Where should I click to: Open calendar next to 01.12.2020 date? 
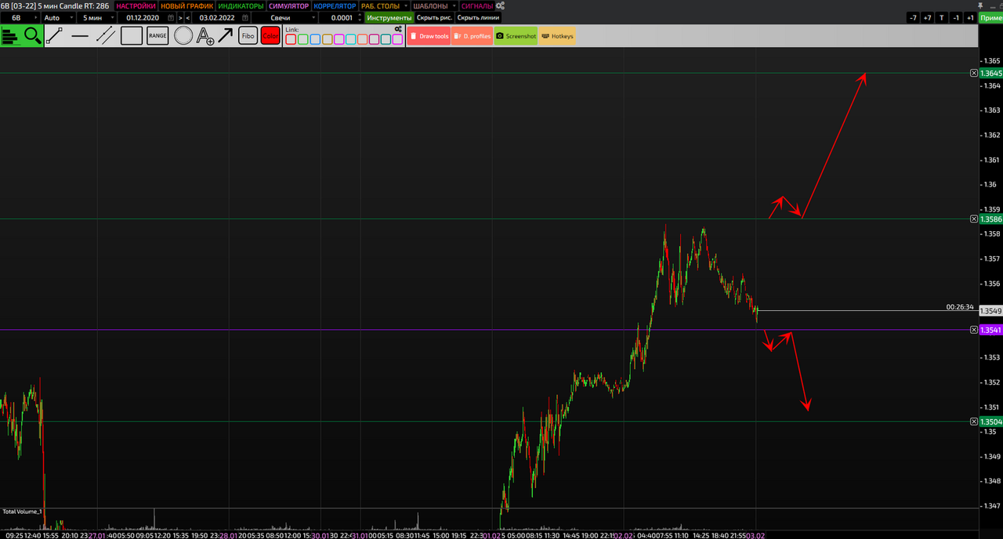(170, 17)
